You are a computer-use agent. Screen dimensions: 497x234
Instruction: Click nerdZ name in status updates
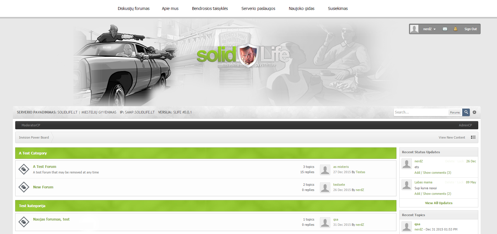click(x=419, y=161)
